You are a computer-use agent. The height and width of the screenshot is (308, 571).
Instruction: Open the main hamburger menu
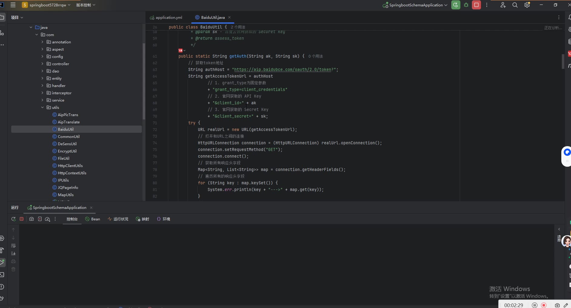point(13,5)
